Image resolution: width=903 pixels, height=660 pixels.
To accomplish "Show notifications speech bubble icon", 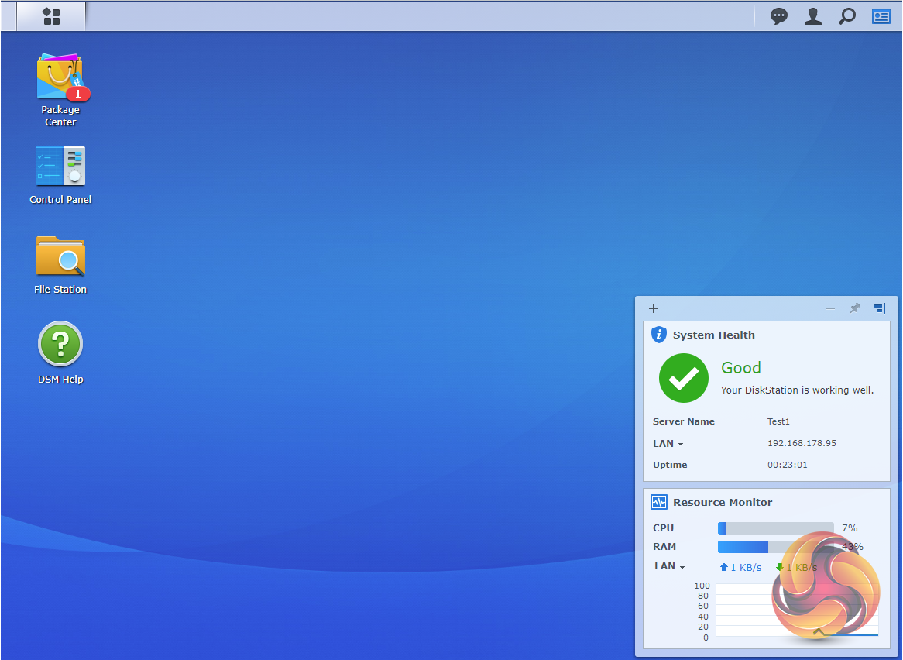I will pos(778,16).
